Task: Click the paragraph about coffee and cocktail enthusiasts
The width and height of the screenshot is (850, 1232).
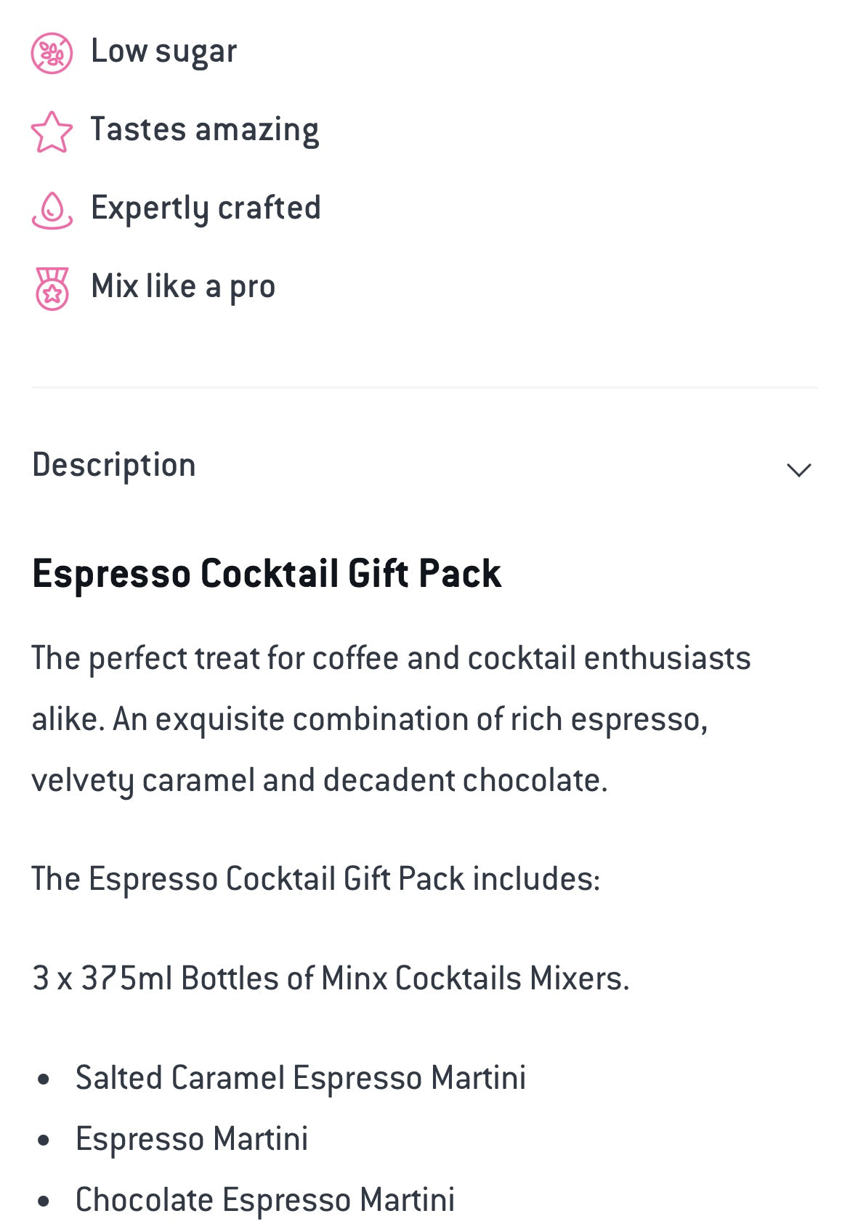Action: pos(391,719)
